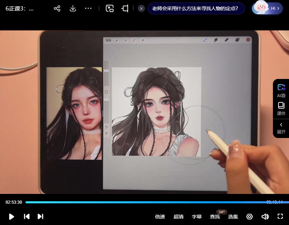Mute the video volume

pos(265,217)
